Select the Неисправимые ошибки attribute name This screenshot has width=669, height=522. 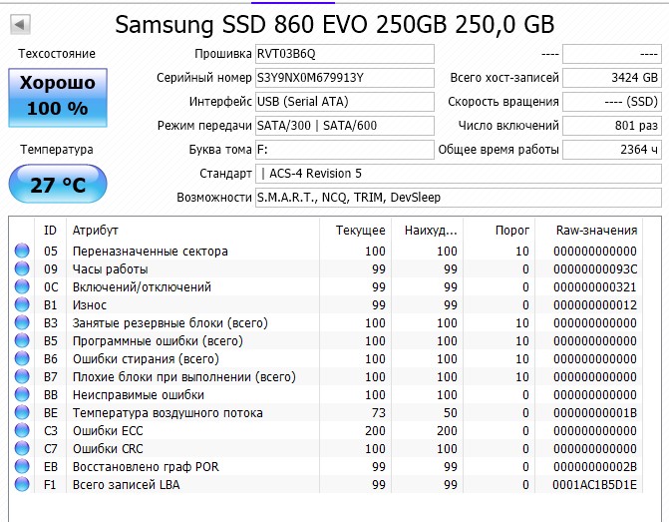pos(139,394)
